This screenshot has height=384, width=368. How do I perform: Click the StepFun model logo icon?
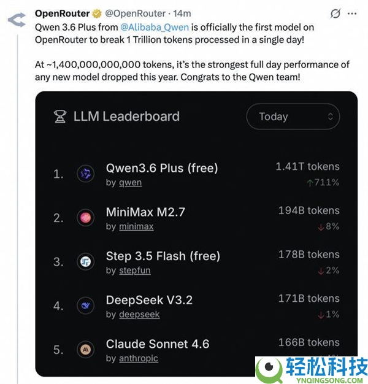click(85, 262)
